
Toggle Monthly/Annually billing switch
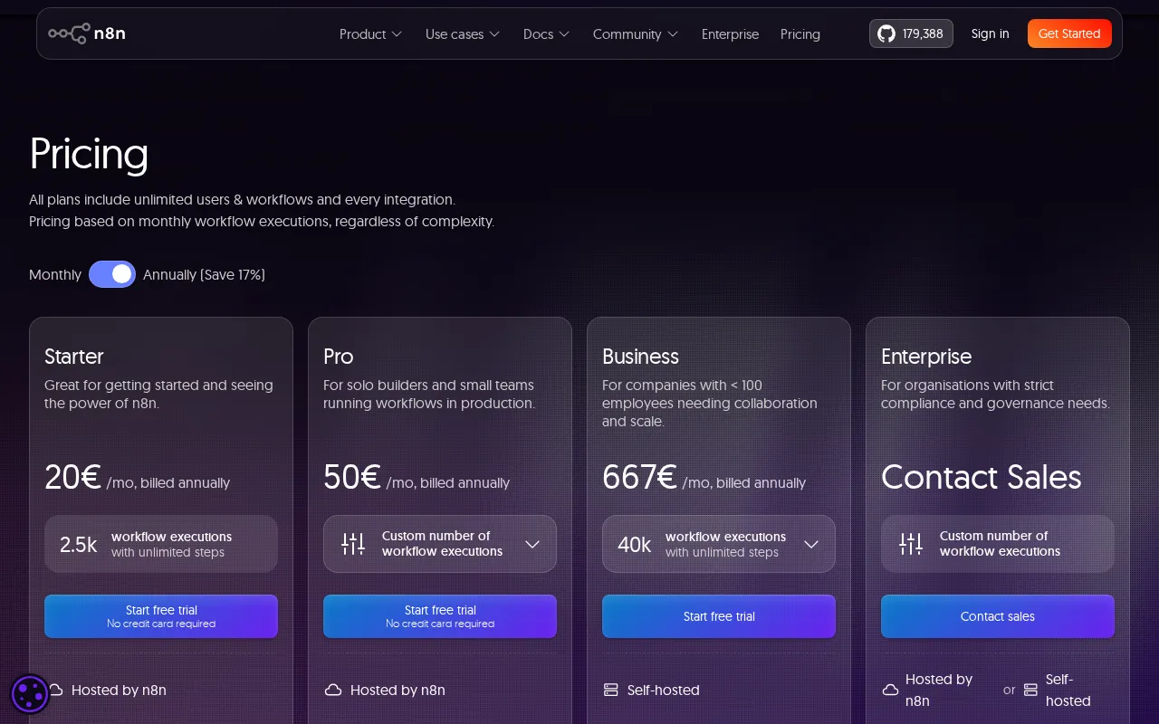(x=112, y=274)
